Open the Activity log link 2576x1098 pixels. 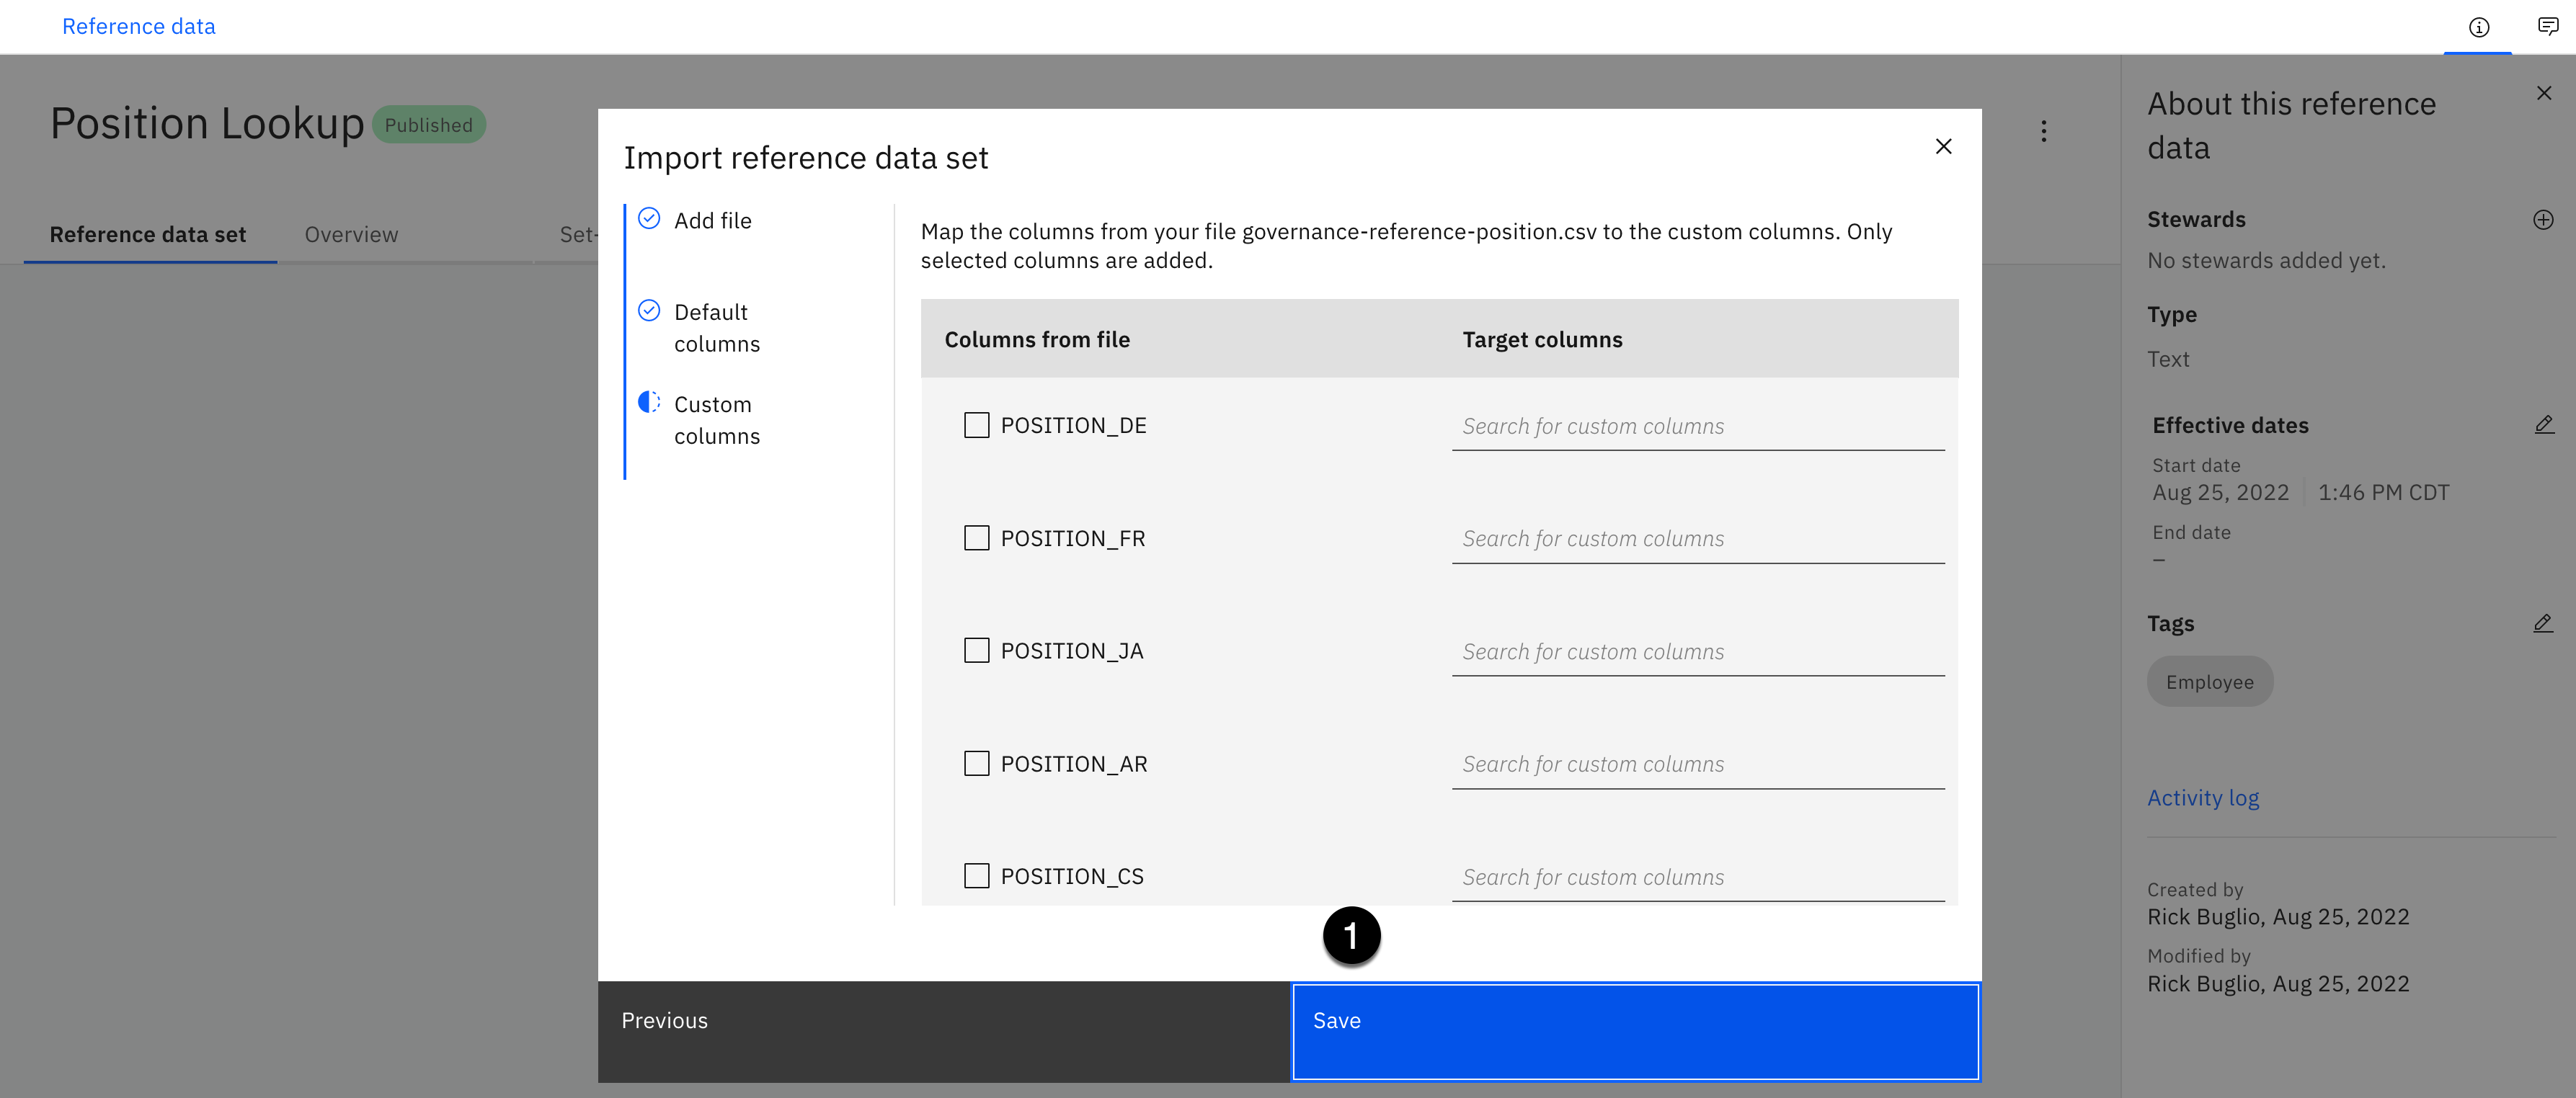pyautogui.click(x=2202, y=798)
